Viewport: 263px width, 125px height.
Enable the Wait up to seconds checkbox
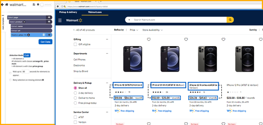coord(10,73)
